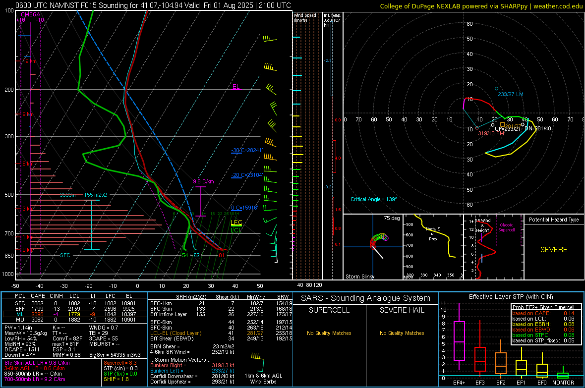
Task: Select the EFF parcel row
Action: tap(75, 309)
